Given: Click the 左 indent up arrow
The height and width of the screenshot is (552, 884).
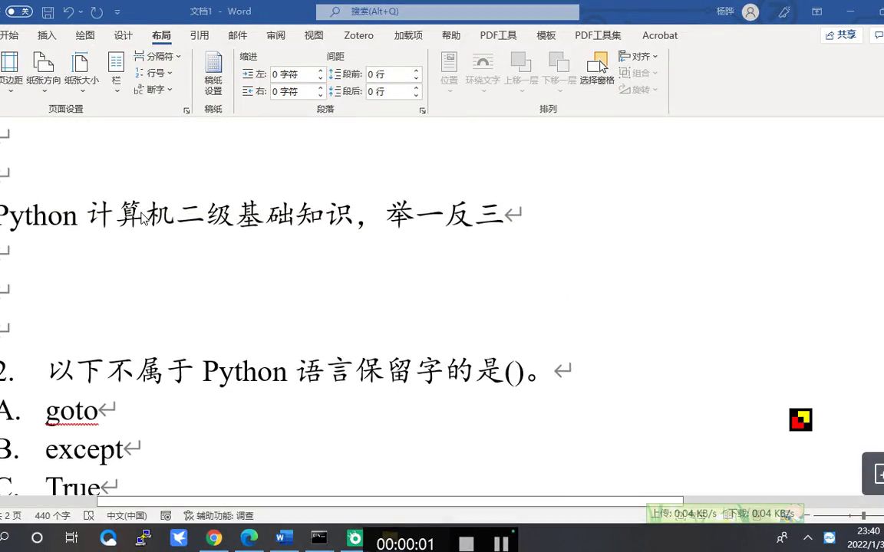Looking at the screenshot, I should click(x=320, y=70).
